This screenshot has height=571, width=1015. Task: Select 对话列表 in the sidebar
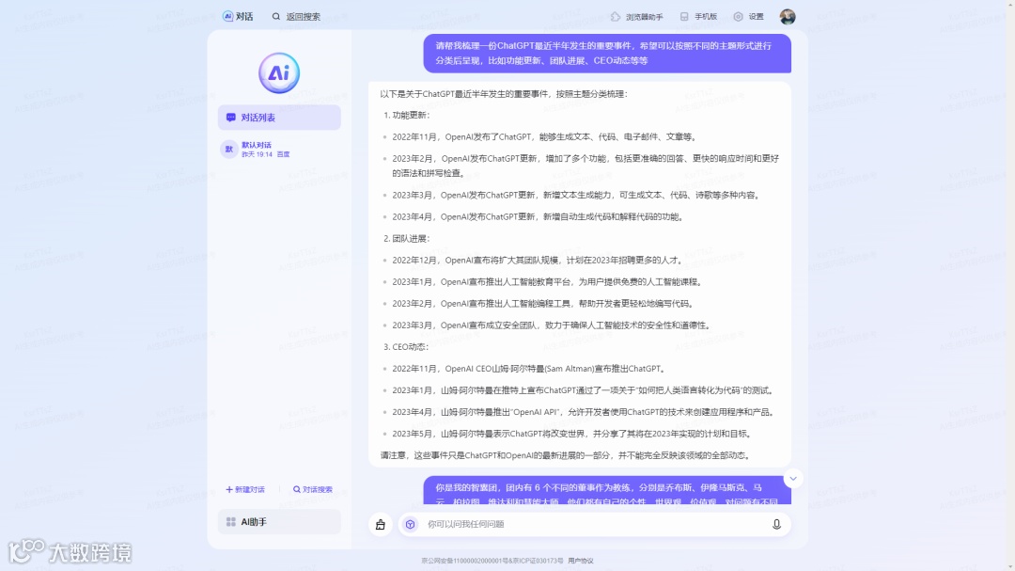tap(279, 118)
